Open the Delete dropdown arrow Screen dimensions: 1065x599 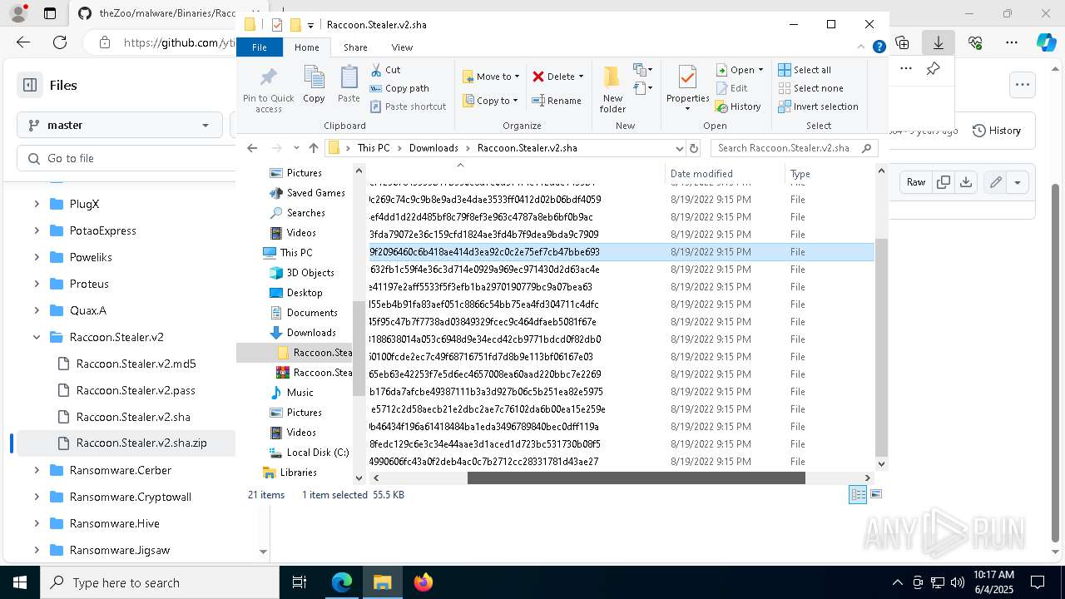[x=581, y=77]
